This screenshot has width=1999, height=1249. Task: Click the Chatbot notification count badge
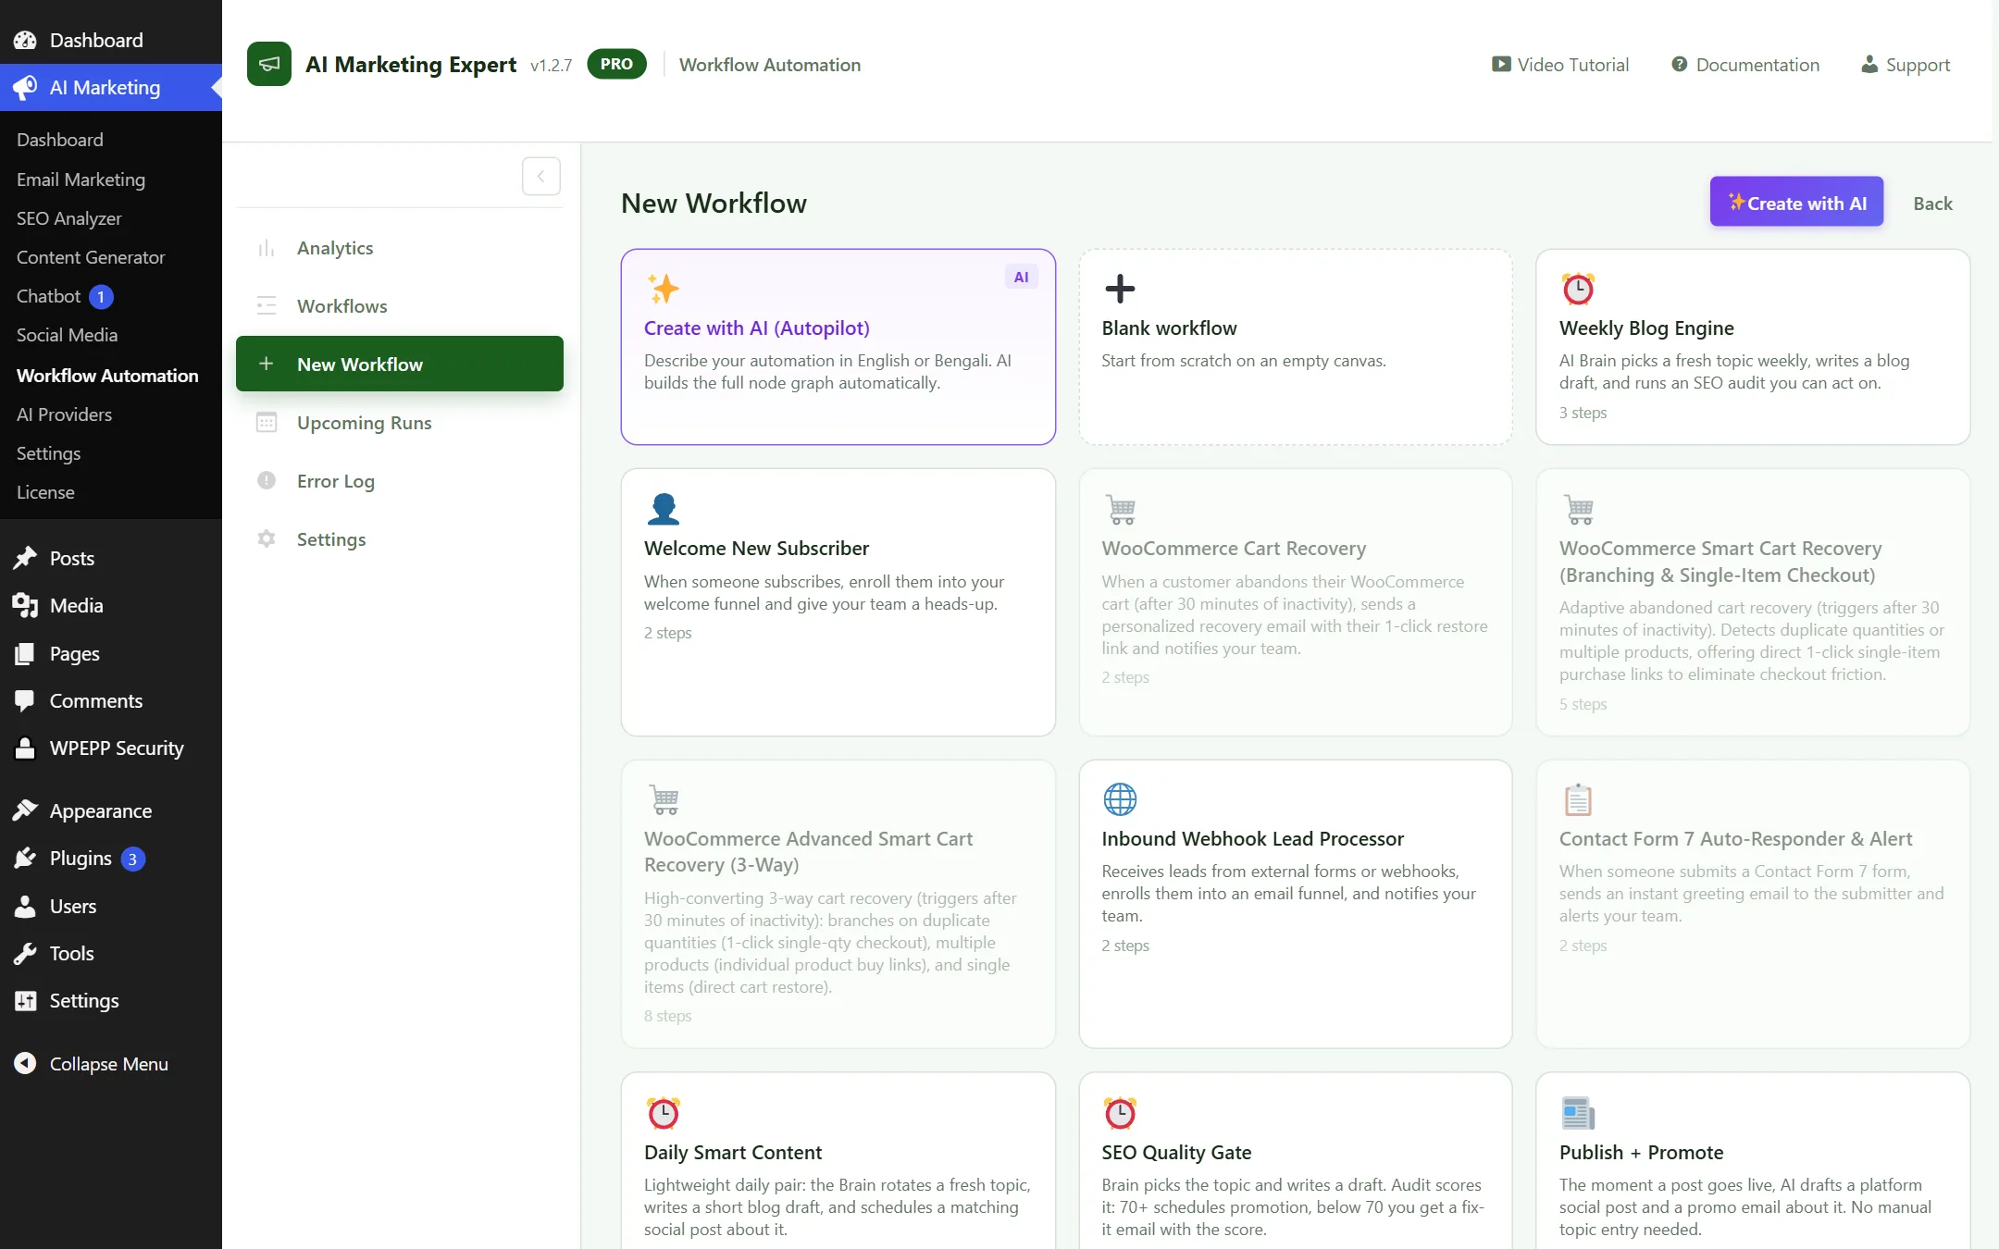pos(101,297)
